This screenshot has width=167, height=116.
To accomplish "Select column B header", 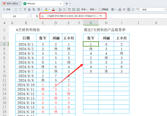I will [26, 23].
